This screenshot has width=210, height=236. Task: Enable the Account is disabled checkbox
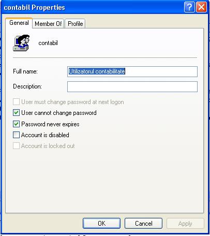tap(16, 135)
